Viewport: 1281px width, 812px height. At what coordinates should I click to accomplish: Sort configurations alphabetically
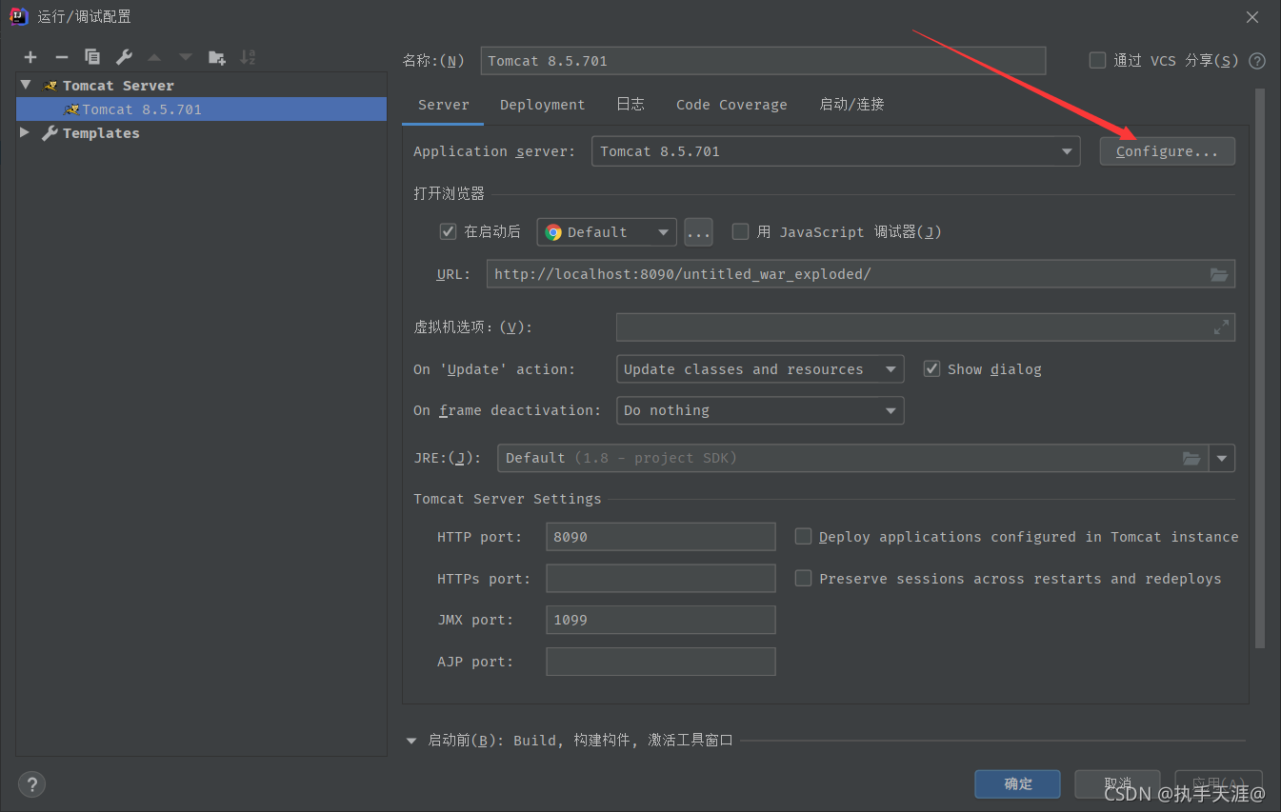point(248,57)
